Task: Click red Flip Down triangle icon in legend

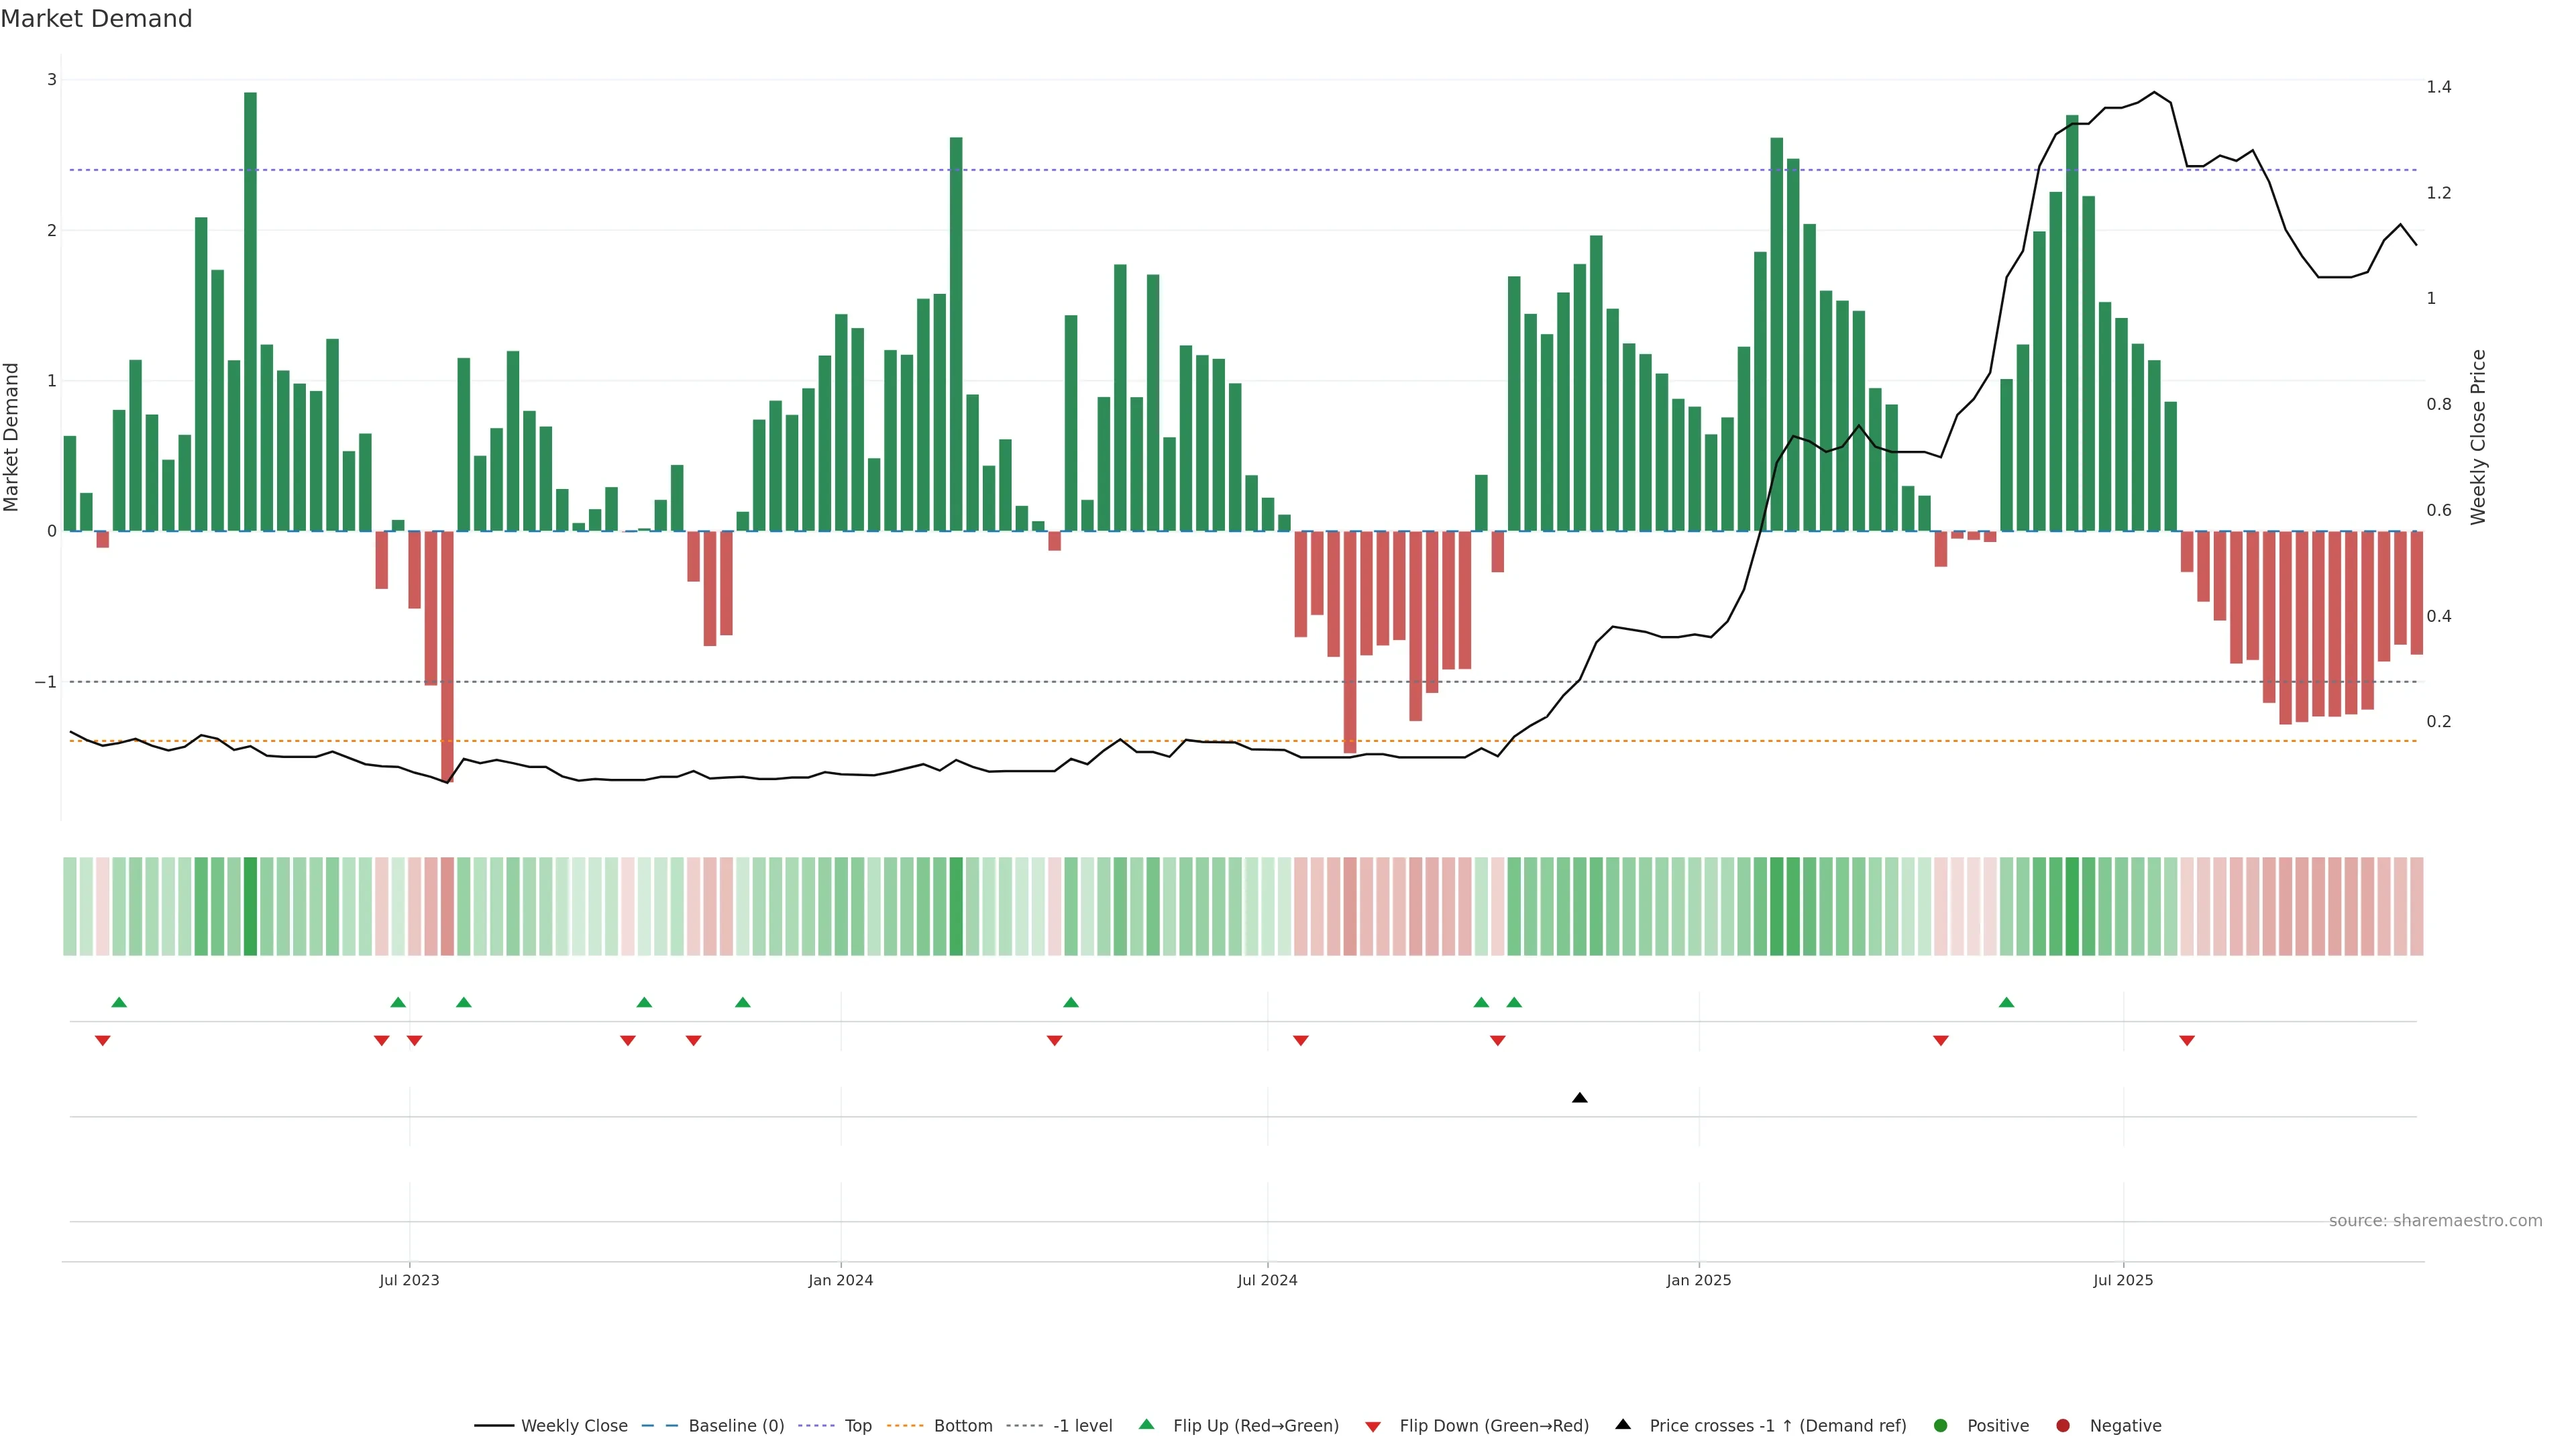Action: click(x=1373, y=1426)
